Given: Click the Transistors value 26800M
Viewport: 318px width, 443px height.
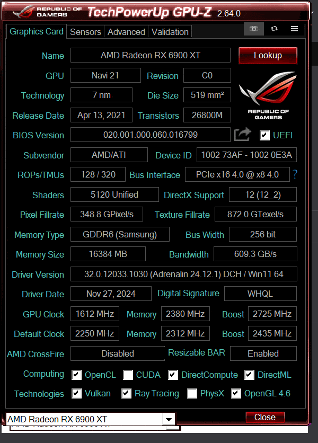Looking at the screenshot, I should point(207,115).
